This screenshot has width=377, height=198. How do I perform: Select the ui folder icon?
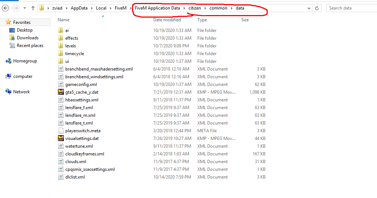(61, 61)
